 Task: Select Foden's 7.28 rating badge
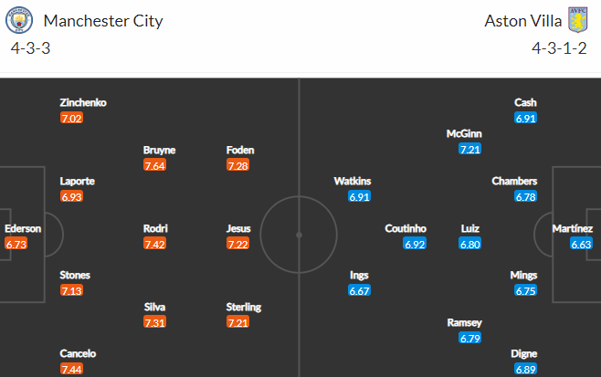(x=237, y=165)
